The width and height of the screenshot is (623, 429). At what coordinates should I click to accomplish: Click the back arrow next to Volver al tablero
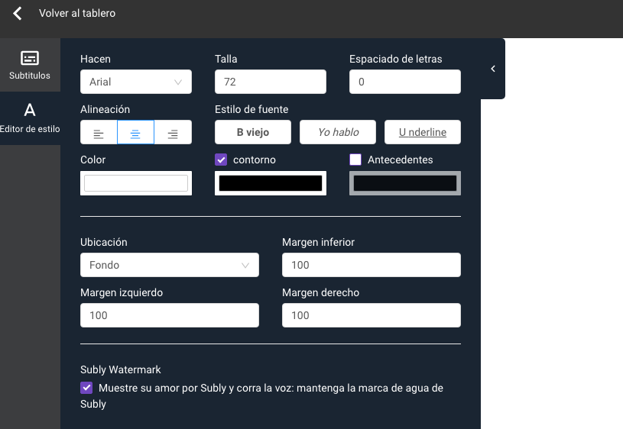click(x=18, y=14)
